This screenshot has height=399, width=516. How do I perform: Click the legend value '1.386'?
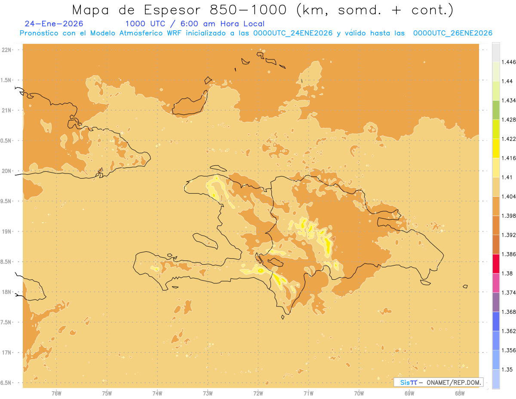[x=510, y=254]
